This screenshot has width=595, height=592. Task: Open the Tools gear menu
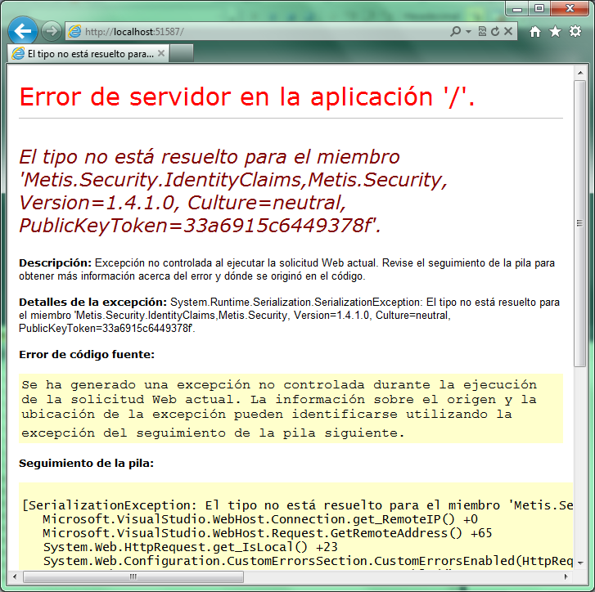tap(575, 31)
